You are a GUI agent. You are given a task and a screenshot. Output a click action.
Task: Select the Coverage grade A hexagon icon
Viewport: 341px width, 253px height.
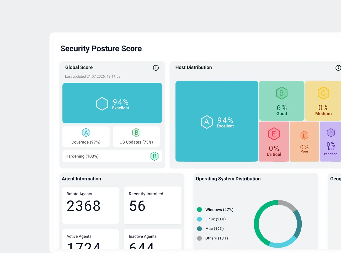coord(86,133)
